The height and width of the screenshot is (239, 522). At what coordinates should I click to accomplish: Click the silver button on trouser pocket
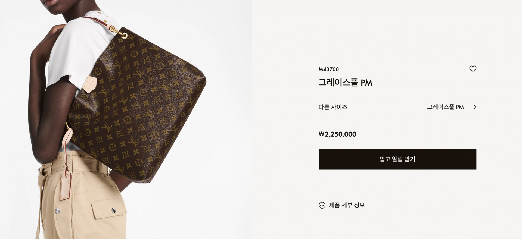[x=114, y=210]
